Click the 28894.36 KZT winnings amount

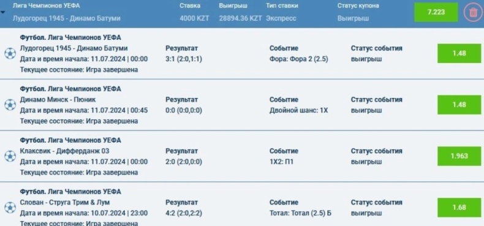(240, 18)
